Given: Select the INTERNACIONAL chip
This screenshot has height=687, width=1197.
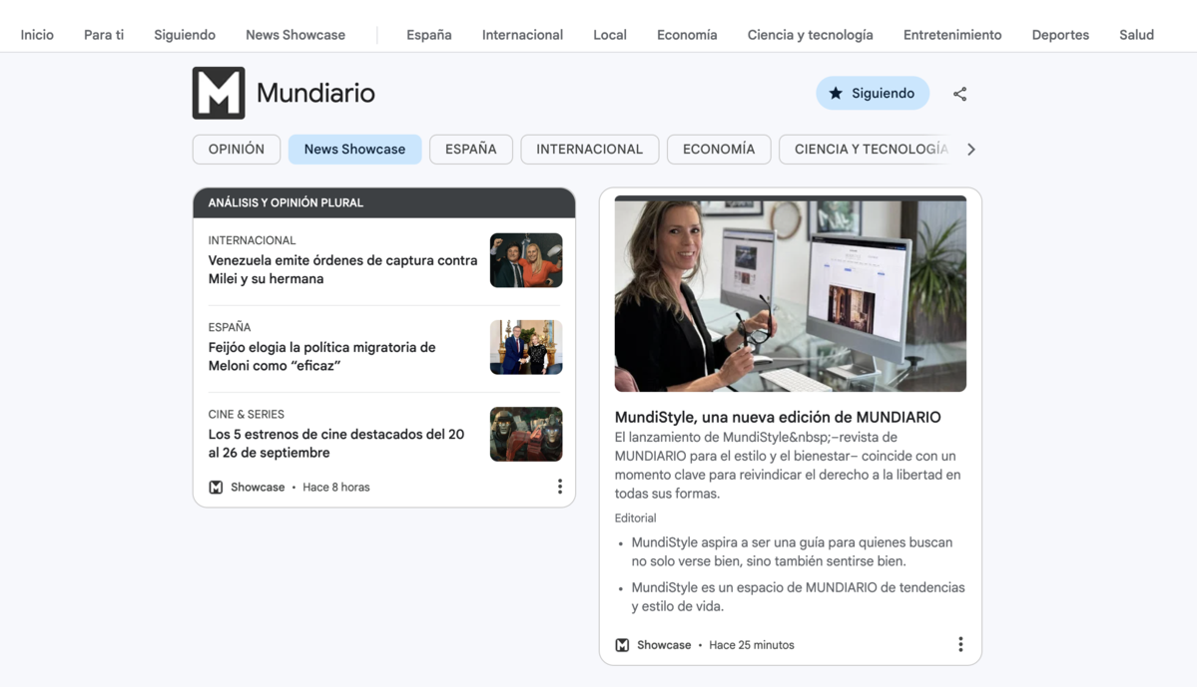Looking at the screenshot, I should [x=589, y=150].
